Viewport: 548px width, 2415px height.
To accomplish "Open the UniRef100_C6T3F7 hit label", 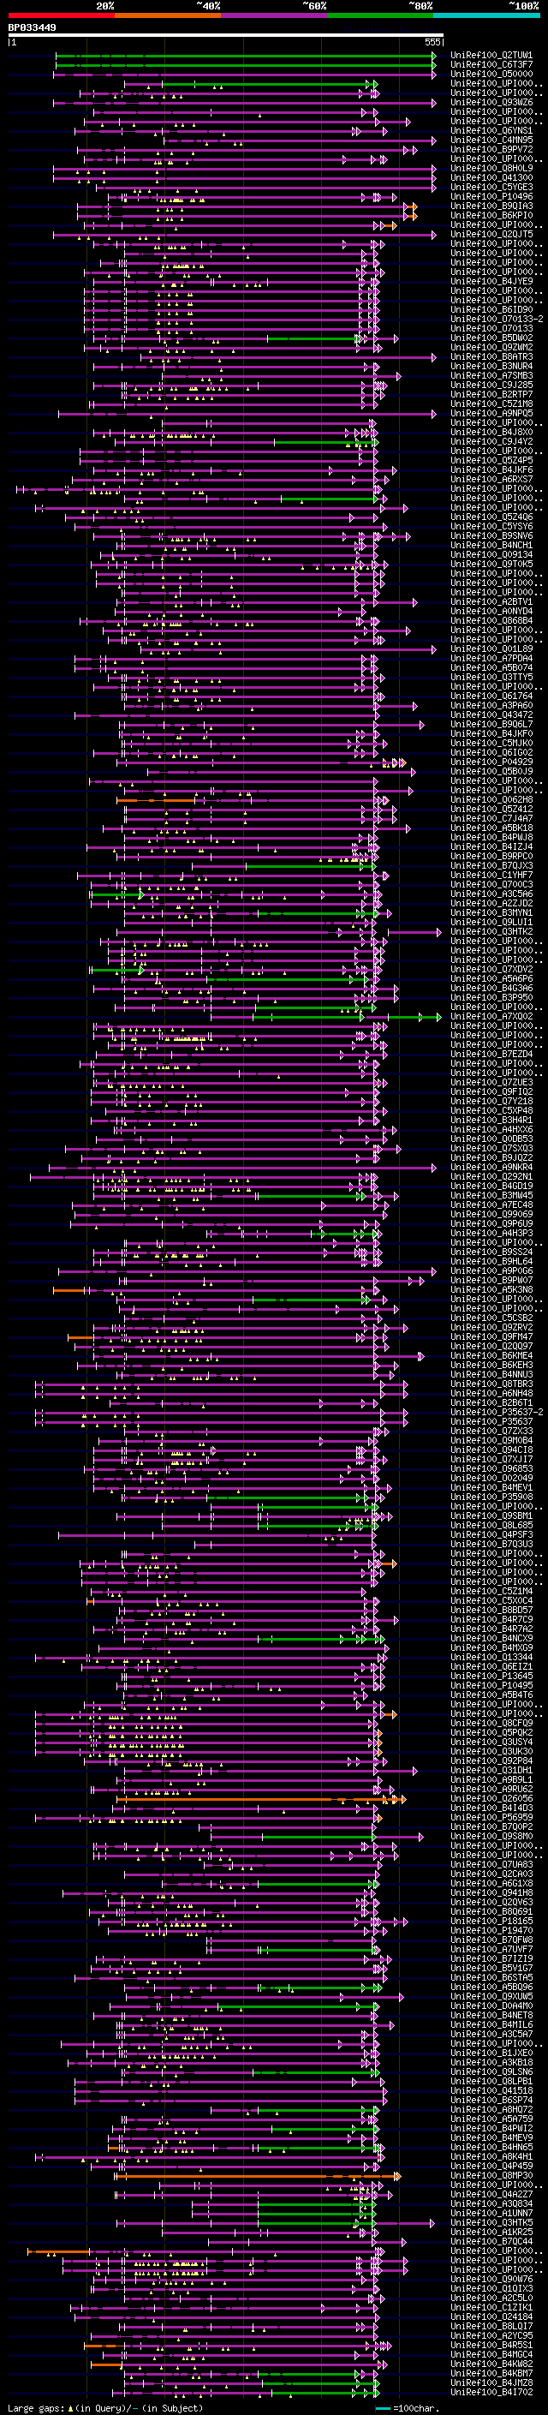I will pos(491,65).
